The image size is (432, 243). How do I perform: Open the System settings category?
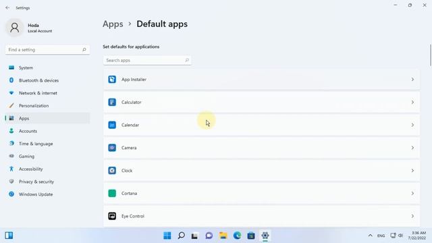(x=47, y=67)
